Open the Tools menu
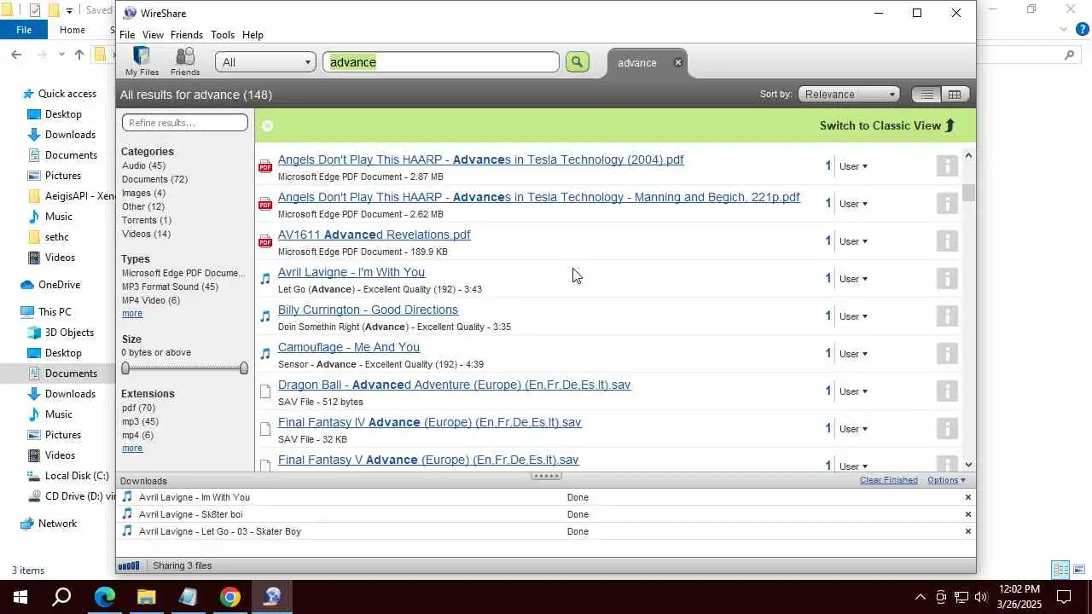 [x=223, y=35]
